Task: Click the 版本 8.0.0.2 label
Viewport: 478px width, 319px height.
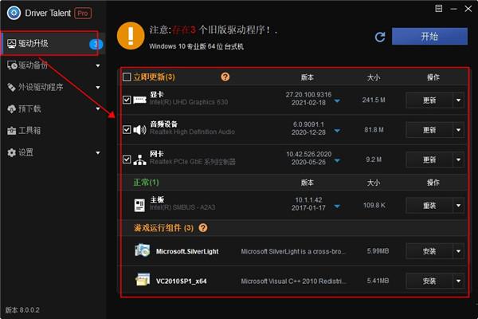Action: click(x=22, y=310)
